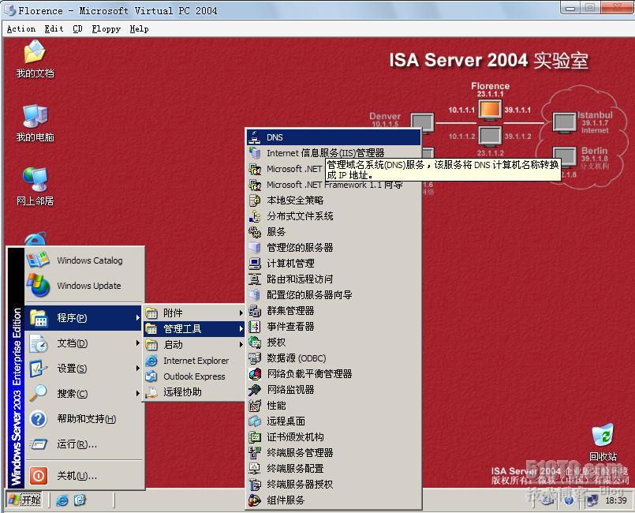The width and height of the screenshot is (635, 513).
Task: Click the network tray icon beside clock
Action: 592,500
